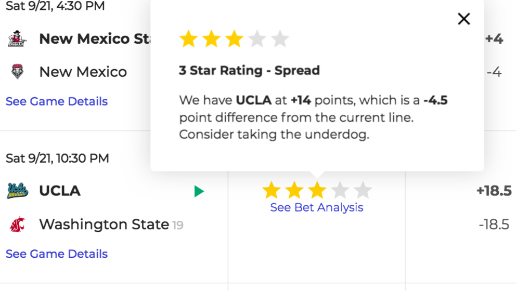Click the green arrow next to UCLA

[x=199, y=191]
